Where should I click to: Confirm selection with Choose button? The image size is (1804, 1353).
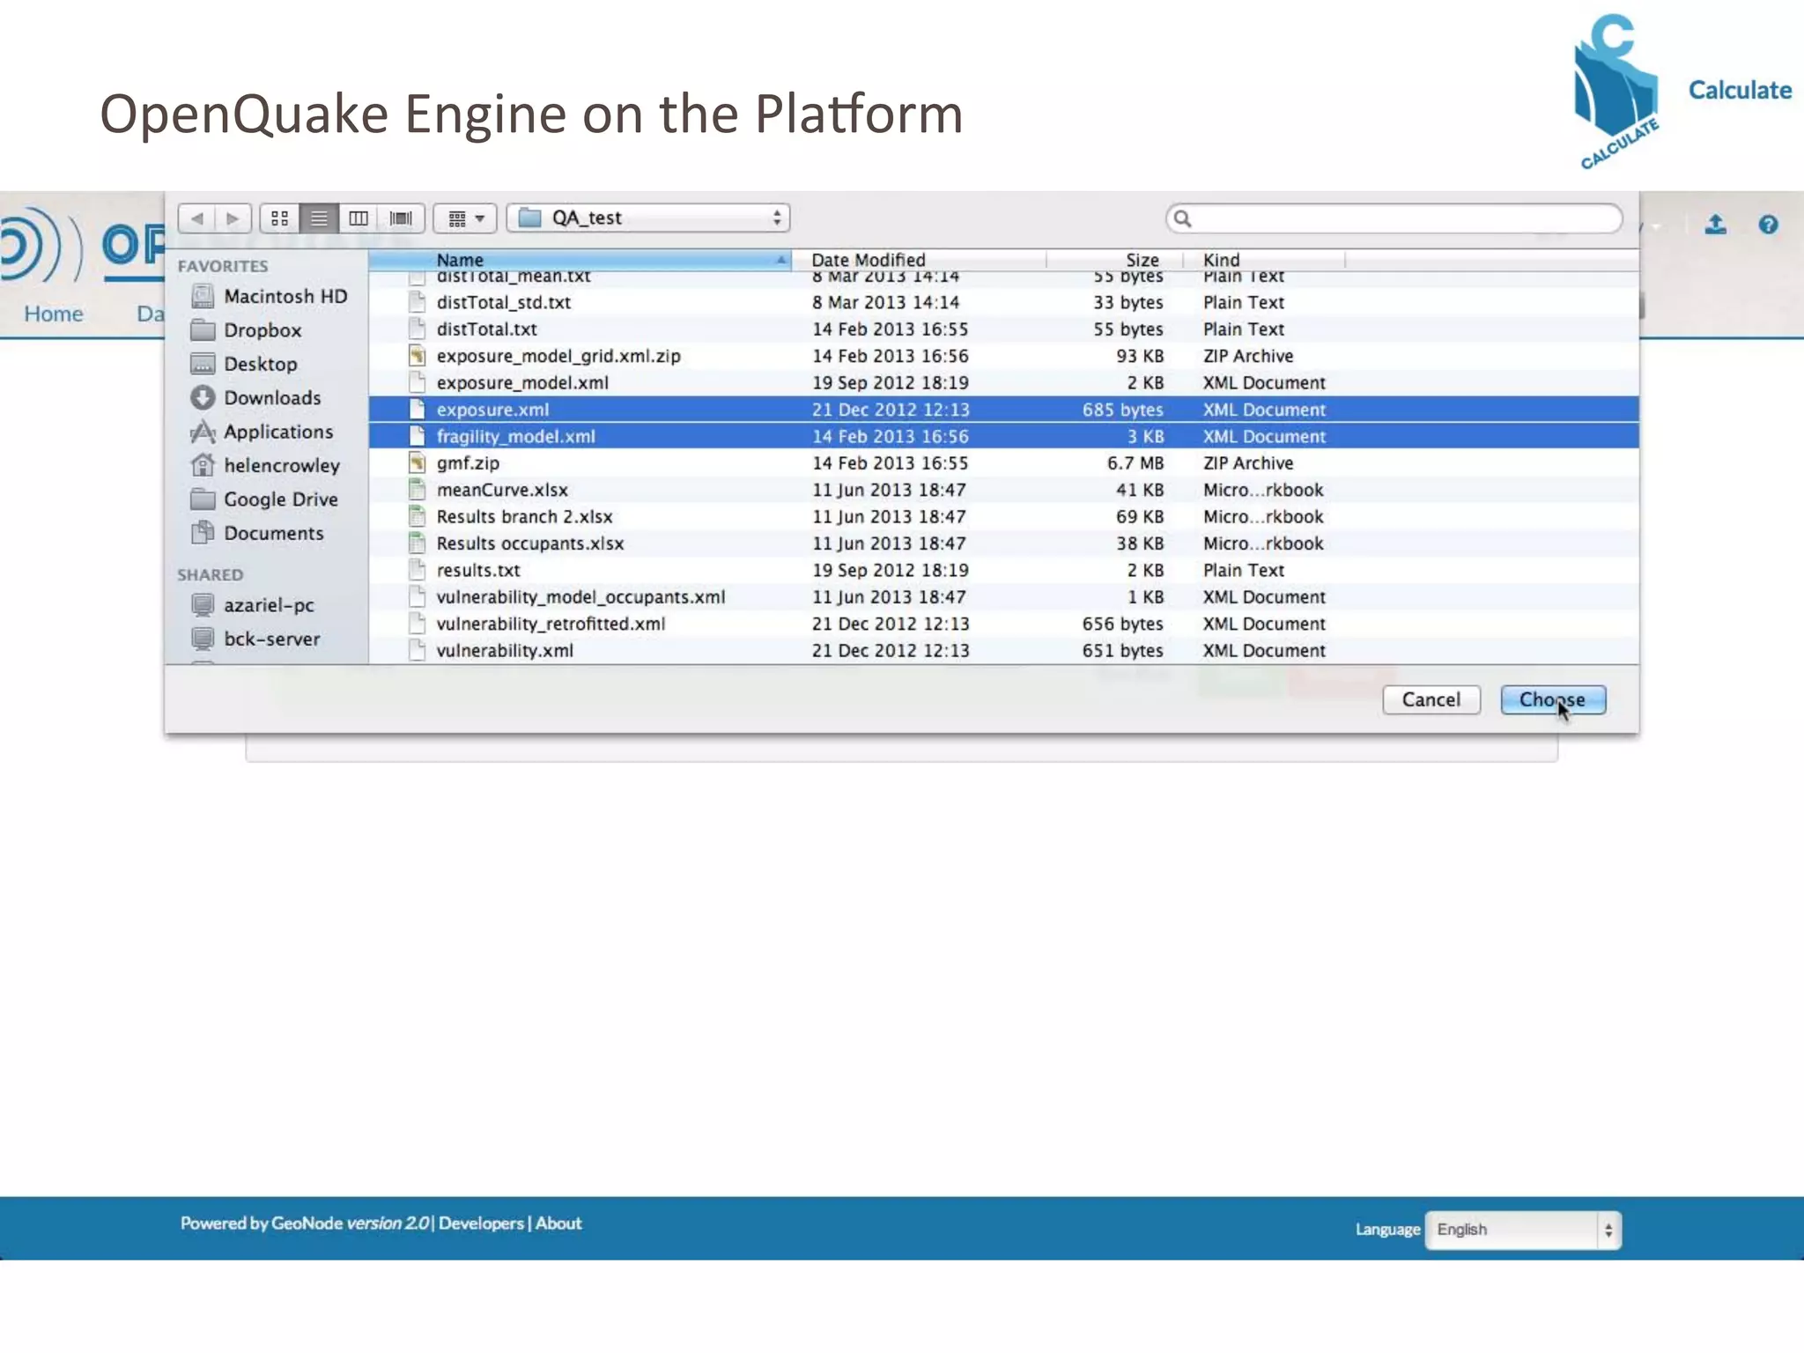point(1553,699)
